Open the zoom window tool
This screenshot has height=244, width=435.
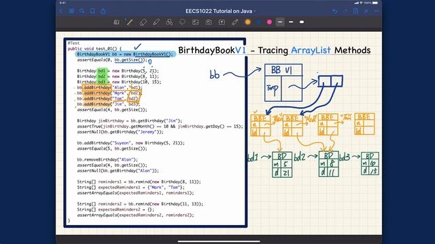(116, 22)
